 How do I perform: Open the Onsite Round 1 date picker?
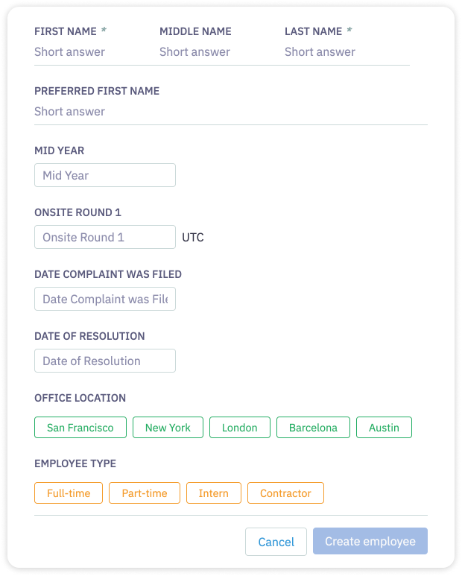pos(105,237)
